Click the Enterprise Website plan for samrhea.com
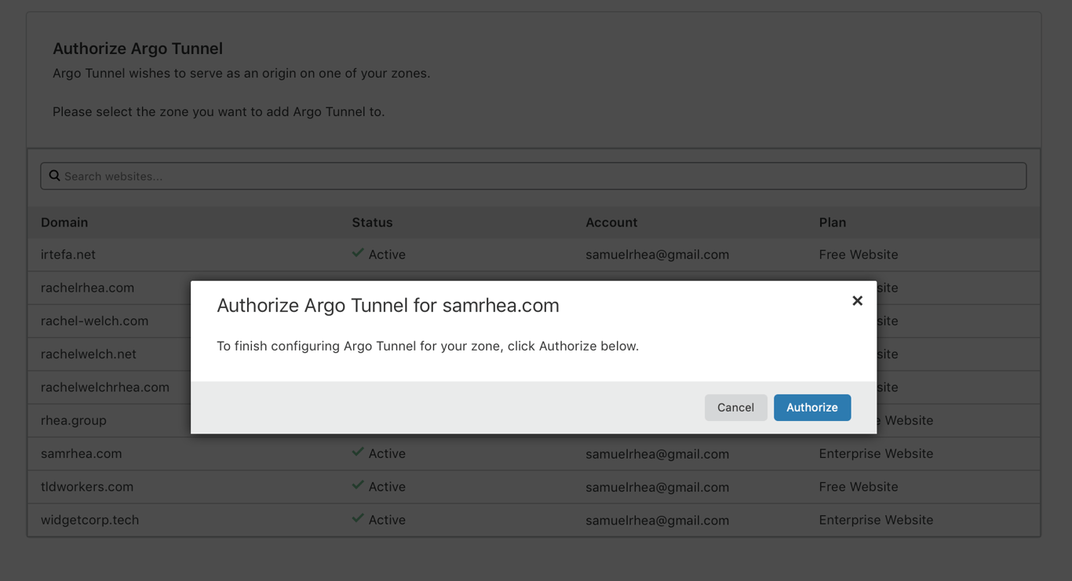 [x=876, y=454]
